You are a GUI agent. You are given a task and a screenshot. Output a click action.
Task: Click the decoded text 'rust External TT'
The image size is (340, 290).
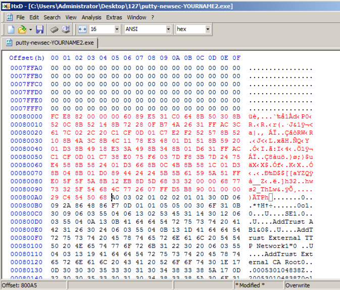[281, 238]
